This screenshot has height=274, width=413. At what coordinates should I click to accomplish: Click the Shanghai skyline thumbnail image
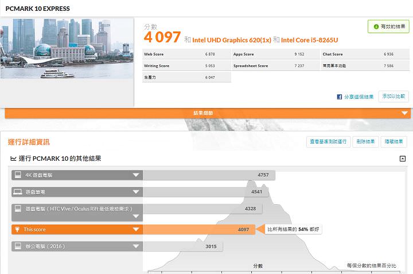[67, 49]
